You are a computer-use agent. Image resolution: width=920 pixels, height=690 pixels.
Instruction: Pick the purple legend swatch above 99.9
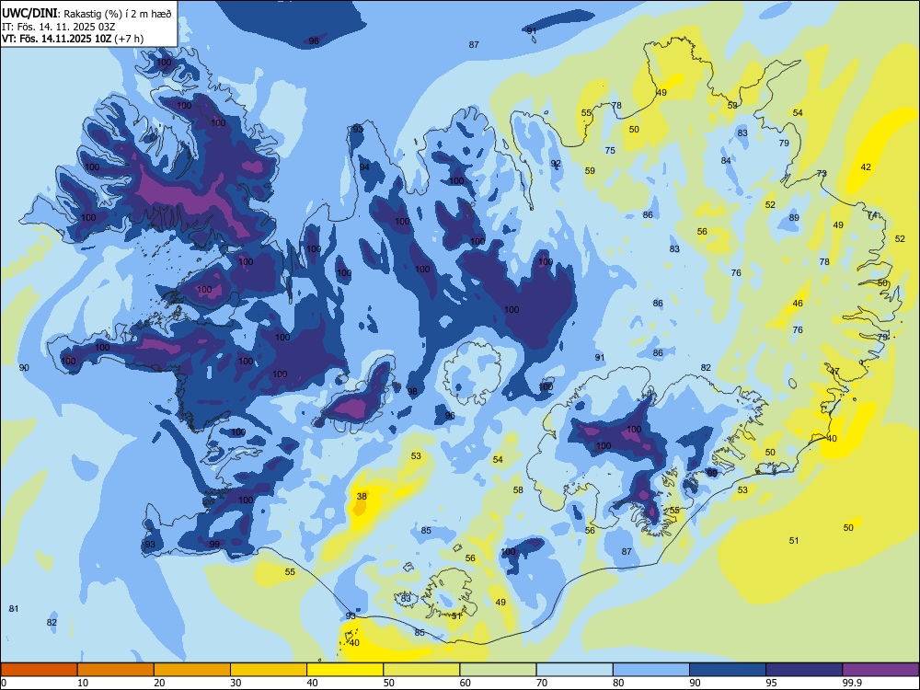tap(880, 670)
